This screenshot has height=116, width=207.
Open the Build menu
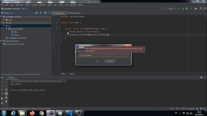click(x=50, y=5)
